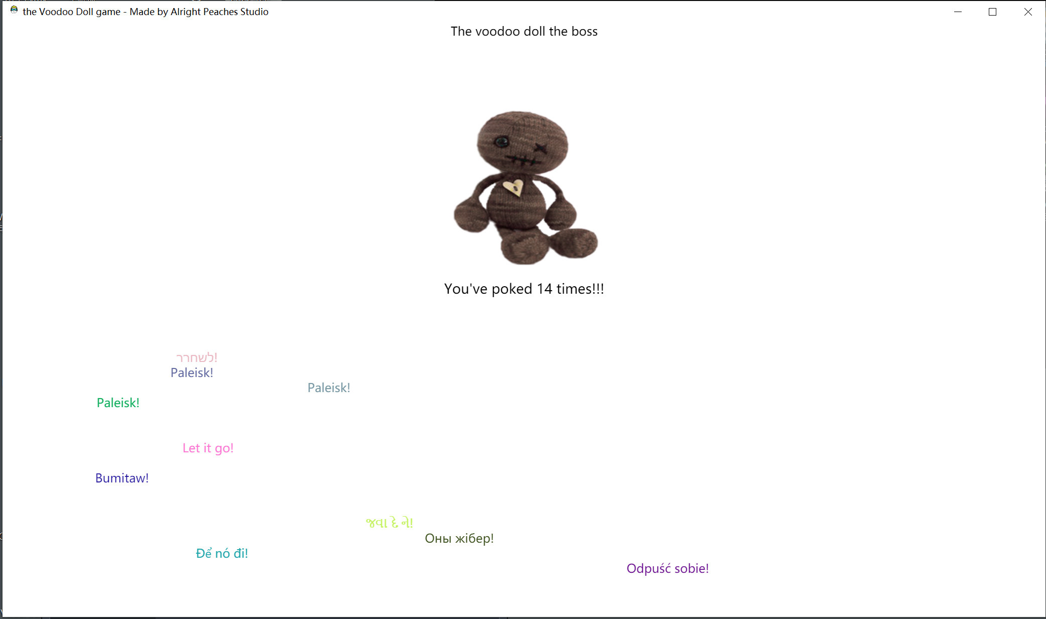The width and height of the screenshot is (1046, 619).
Task: Click the doll's open button eye
Action: tap(502, 142)
